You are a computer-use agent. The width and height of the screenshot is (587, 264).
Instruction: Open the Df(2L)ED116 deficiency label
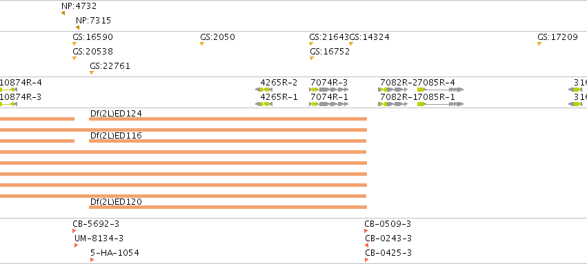pos(116,135)
